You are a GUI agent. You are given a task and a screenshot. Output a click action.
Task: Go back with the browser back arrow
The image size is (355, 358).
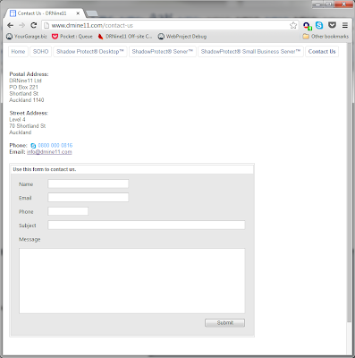[x=10, y=25]
